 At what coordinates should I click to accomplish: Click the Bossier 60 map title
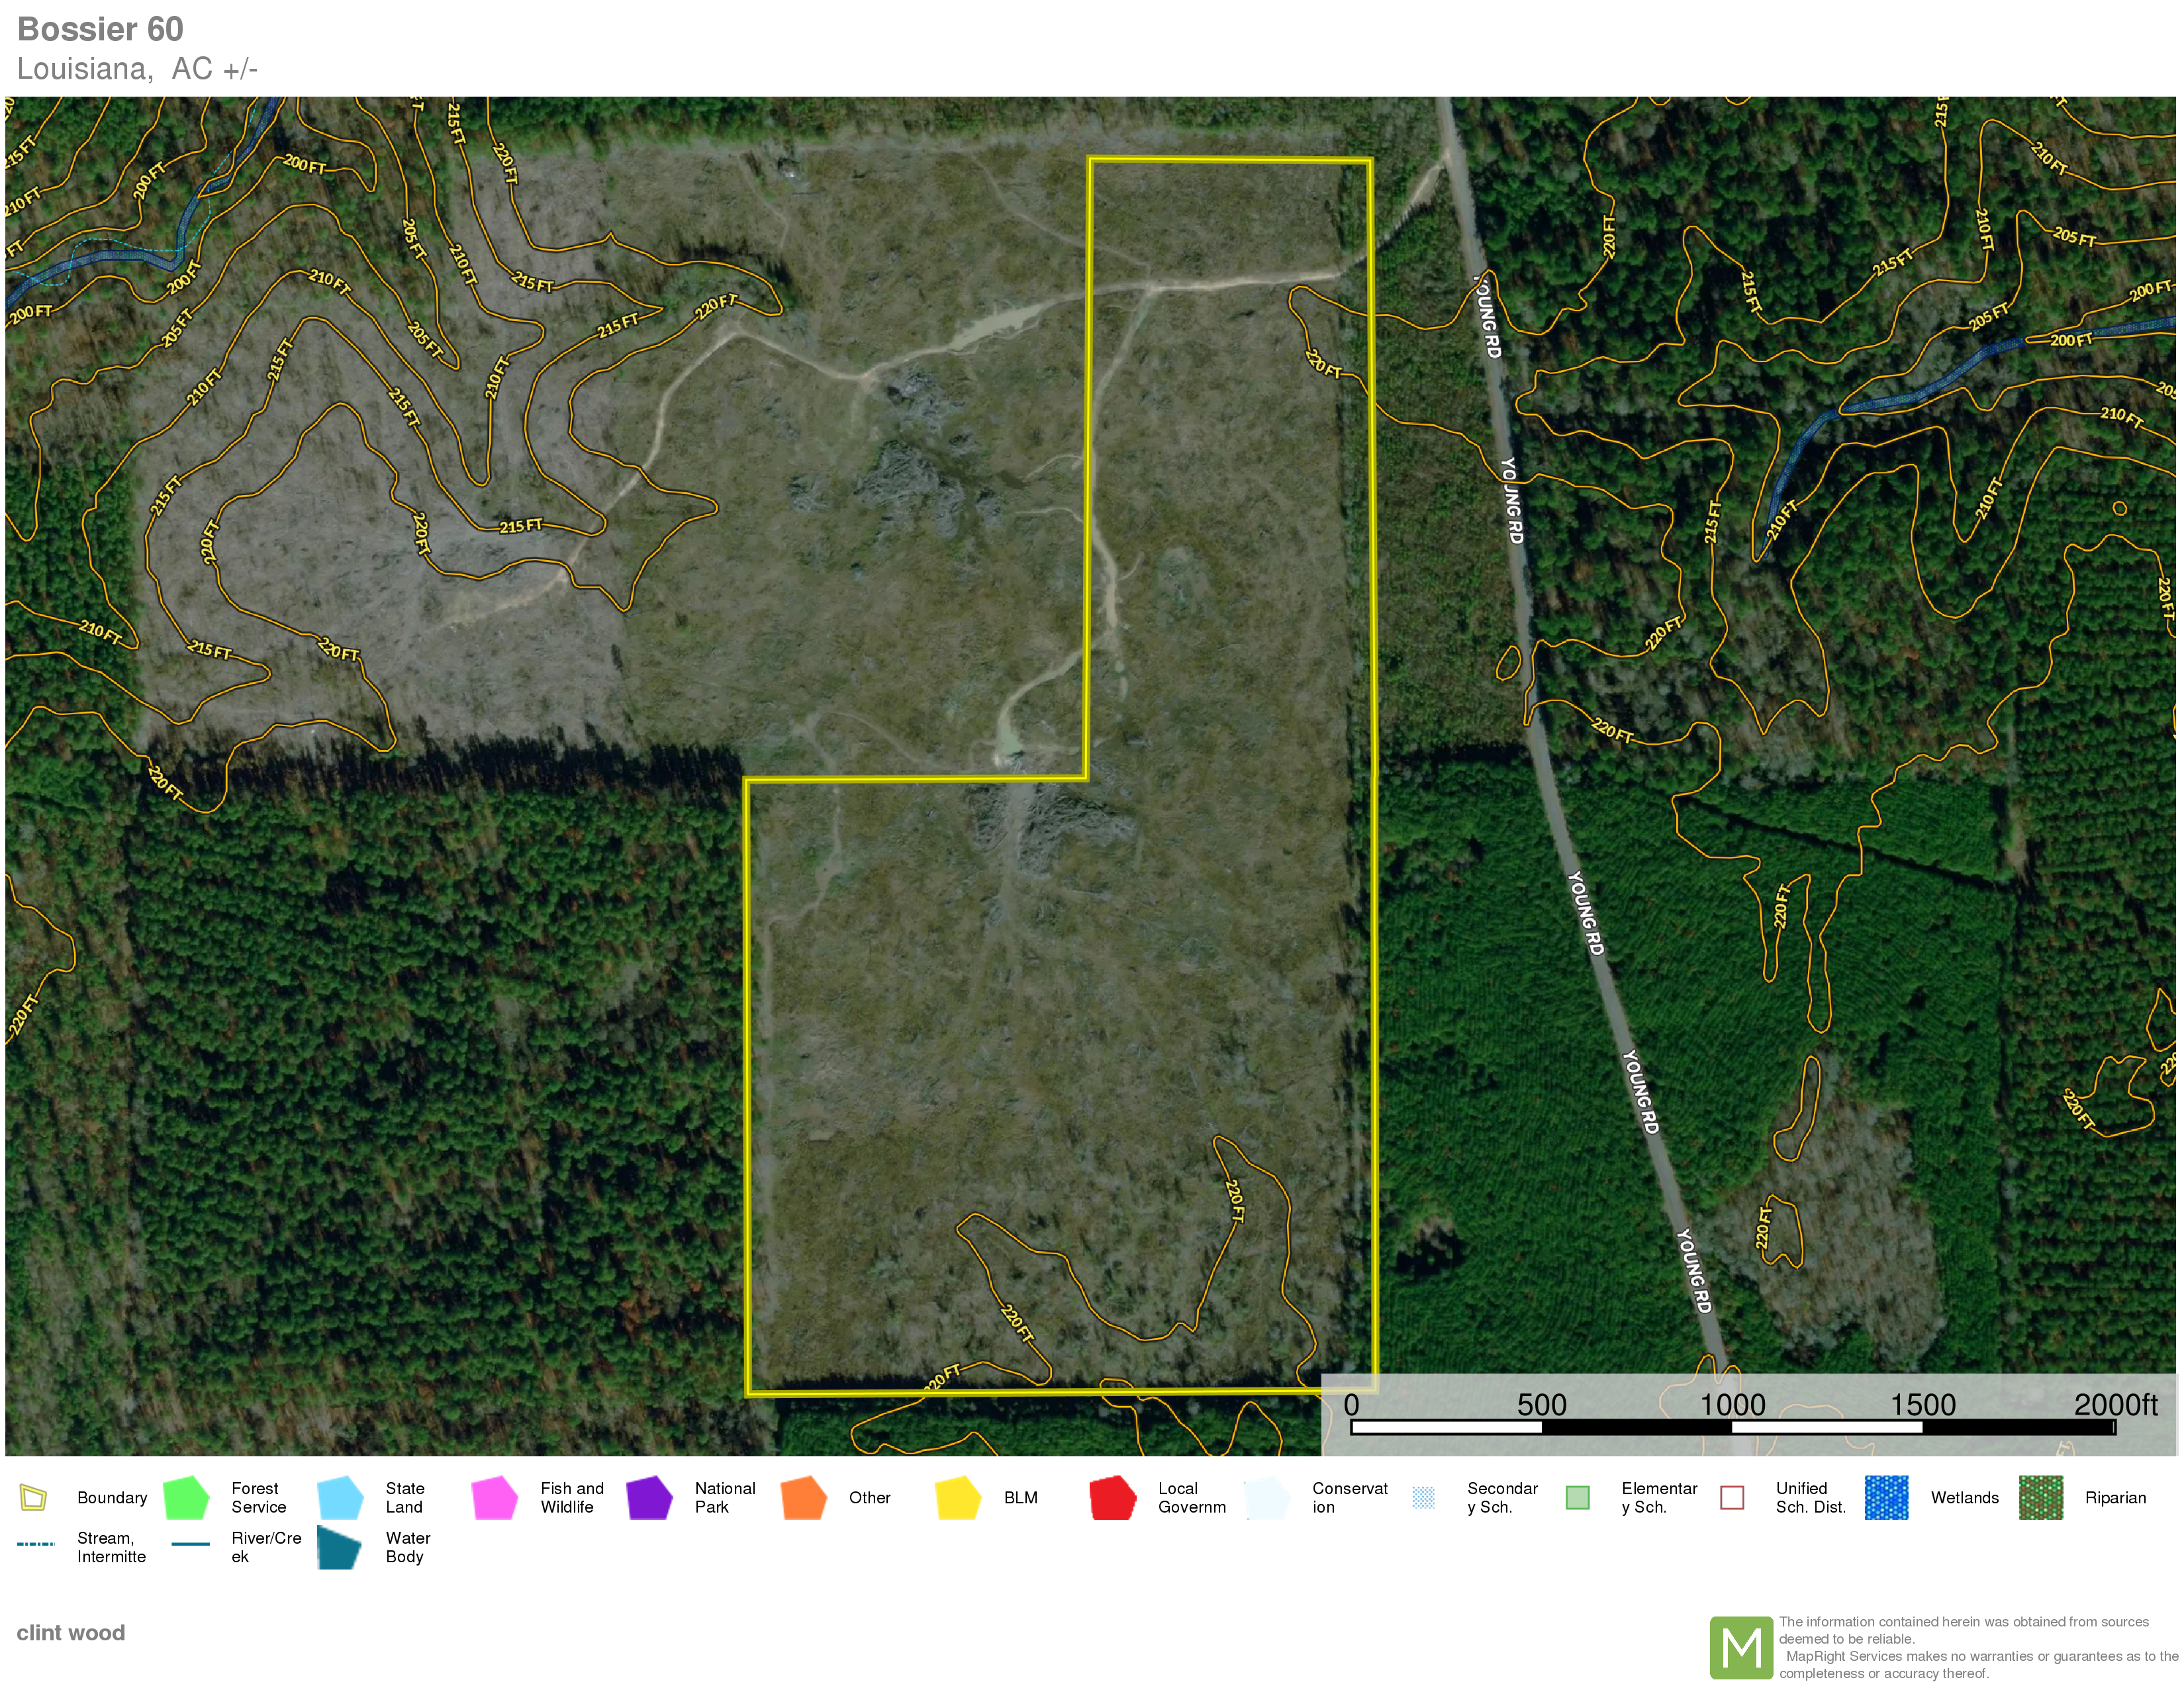coord(100,29)
